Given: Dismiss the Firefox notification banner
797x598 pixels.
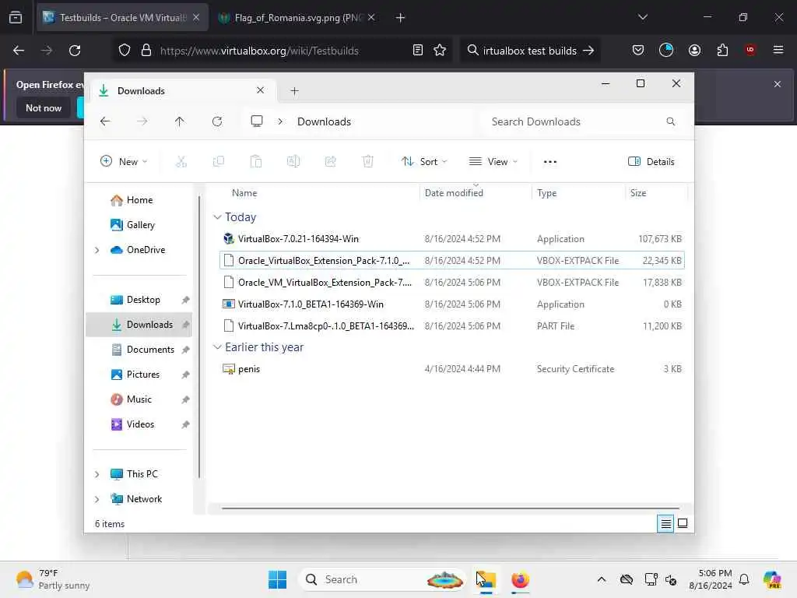Looking at the screenshot, I should pyautogui.click(x=778, y=84).
